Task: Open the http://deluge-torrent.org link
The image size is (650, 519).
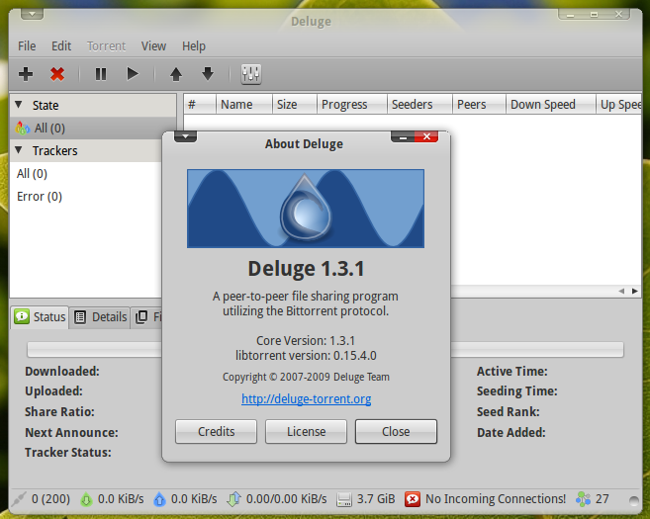Action: tap(307, 398)
